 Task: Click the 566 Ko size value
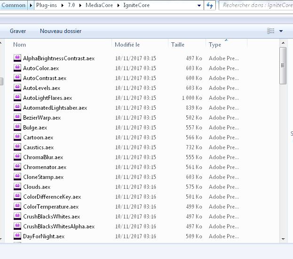(194, 138)
